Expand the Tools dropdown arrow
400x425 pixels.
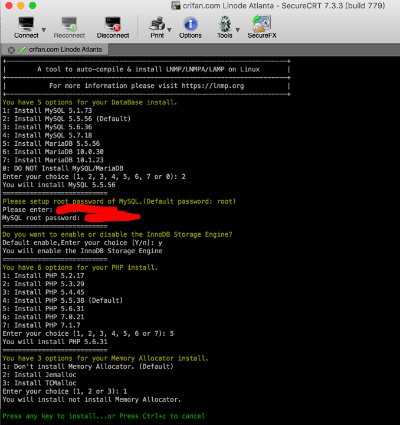point(238,30)
